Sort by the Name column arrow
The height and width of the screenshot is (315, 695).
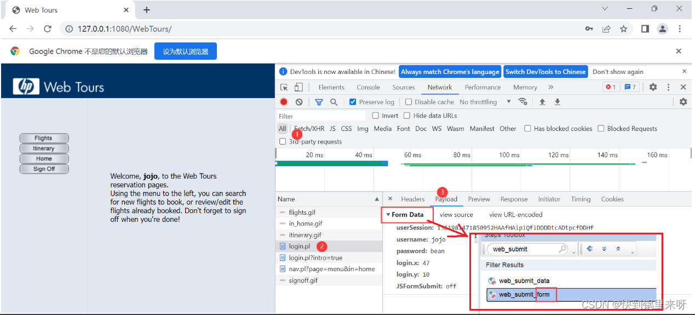point(377,199)
